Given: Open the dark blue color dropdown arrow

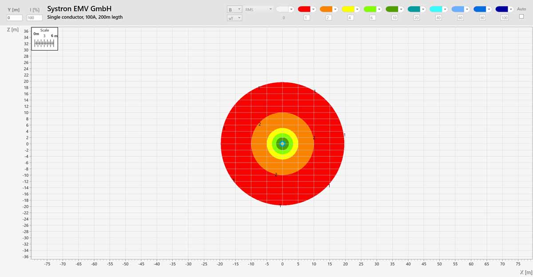Looking at the screenshot, I should coord(511,9).
